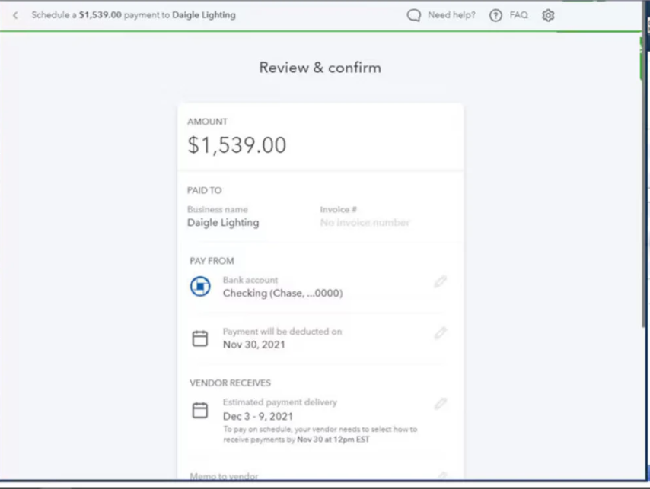Click the Nov 30, 2021 deduction date
Screen dimensions: 650x489
click(254, 345)
